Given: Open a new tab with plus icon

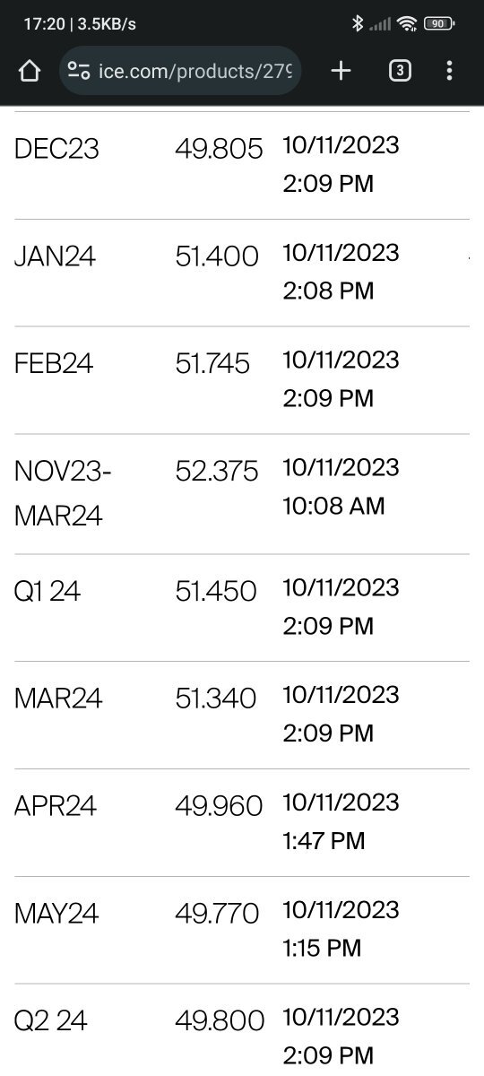Looking at the screenshot, I should [x=341, y=71].
